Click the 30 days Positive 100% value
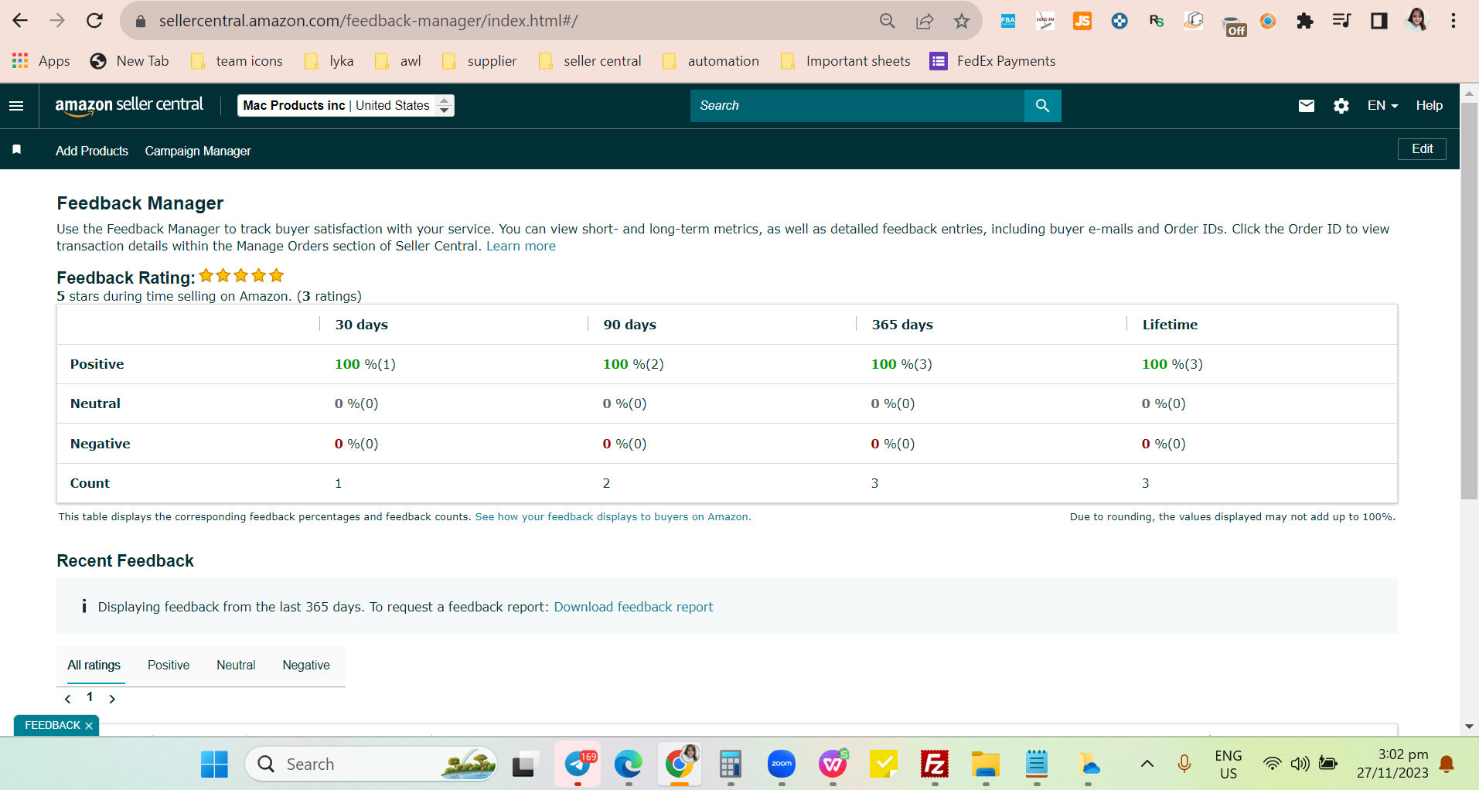 point(365,364)
